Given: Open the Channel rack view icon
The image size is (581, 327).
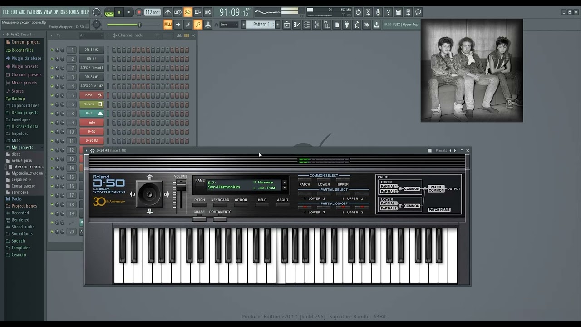Looking at the screenshot, I should [x=307, y=25].
